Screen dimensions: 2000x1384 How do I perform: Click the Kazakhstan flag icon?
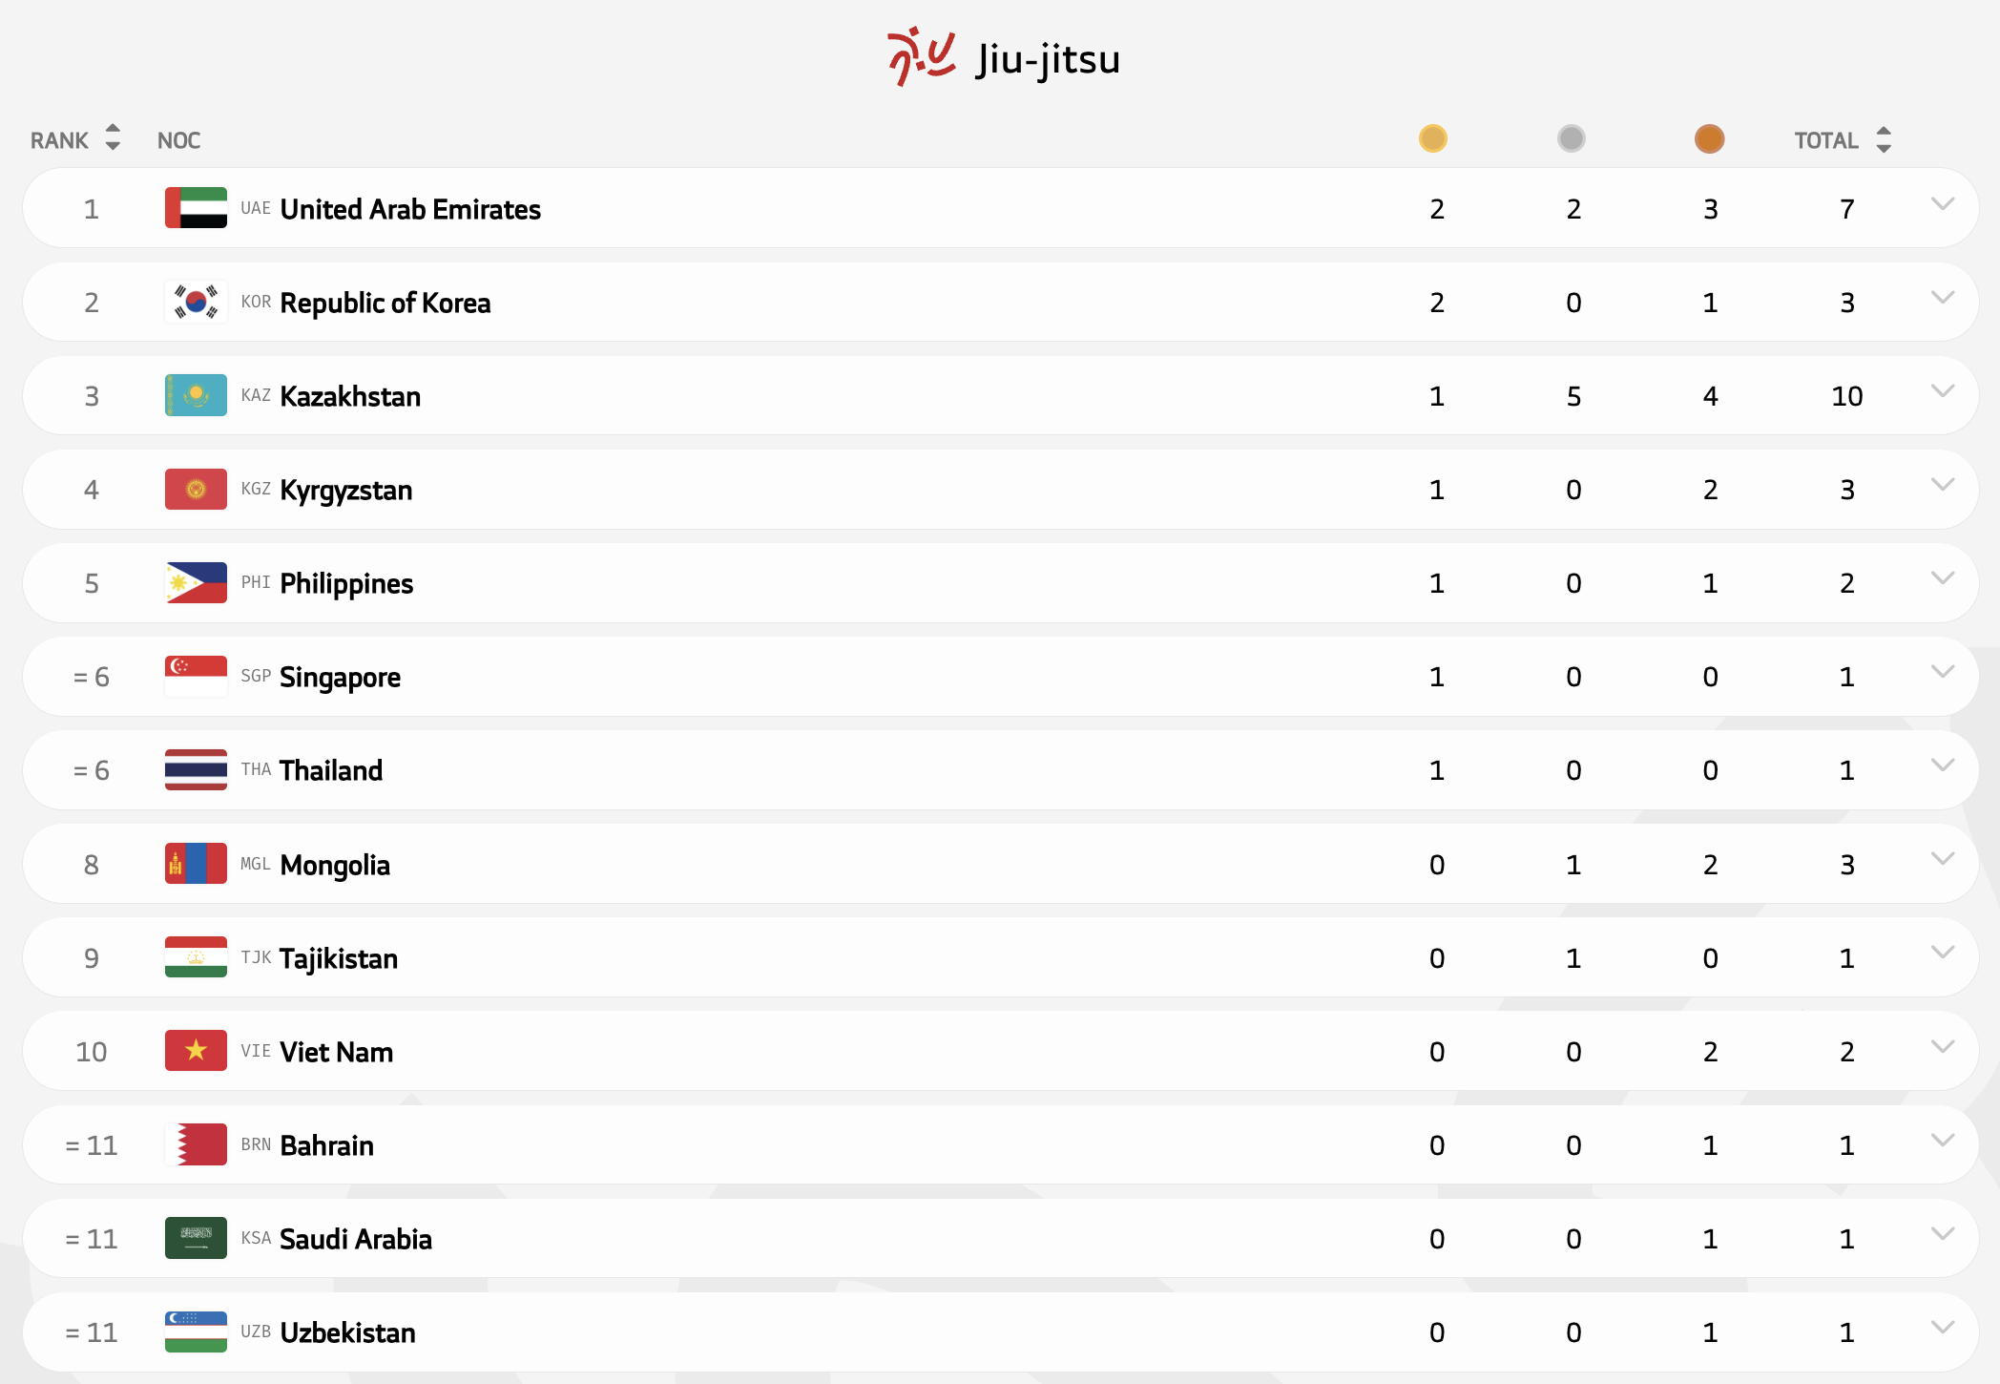point(196,395)
